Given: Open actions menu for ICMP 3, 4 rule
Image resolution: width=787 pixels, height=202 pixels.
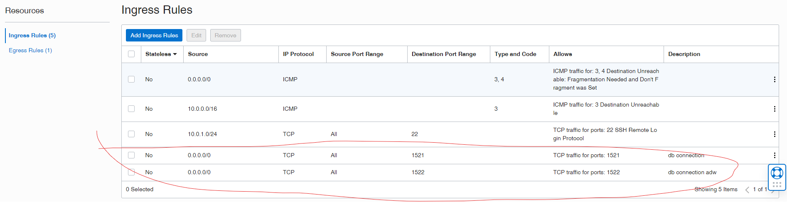Looking at the screenshot, I should point(774,79).
